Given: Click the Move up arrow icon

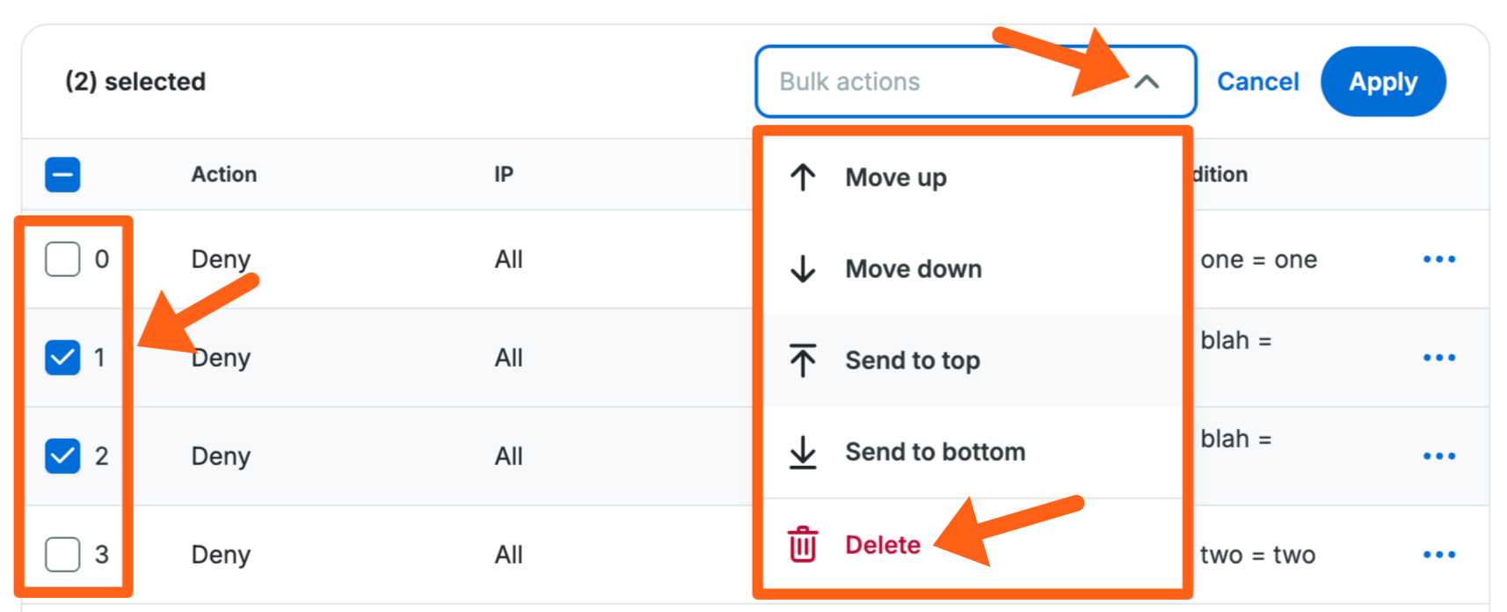Looking at the screenshot, I should point(803,178).
